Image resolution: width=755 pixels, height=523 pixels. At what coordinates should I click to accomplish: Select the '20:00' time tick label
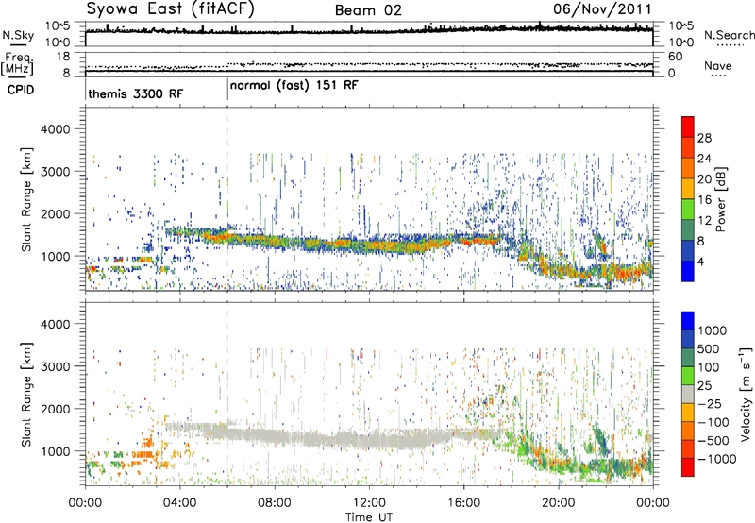tap(559, 503)
